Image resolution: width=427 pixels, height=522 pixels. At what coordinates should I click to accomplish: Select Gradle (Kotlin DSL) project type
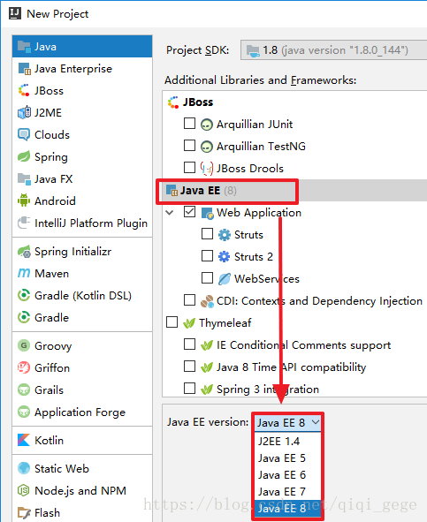(x=82, y=295)
